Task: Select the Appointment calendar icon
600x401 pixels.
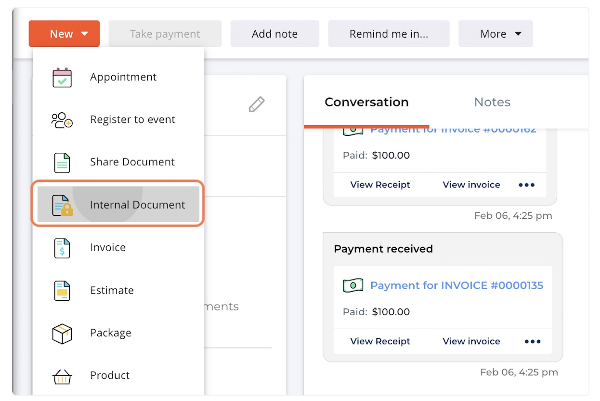Action: [x=63, y=77]
